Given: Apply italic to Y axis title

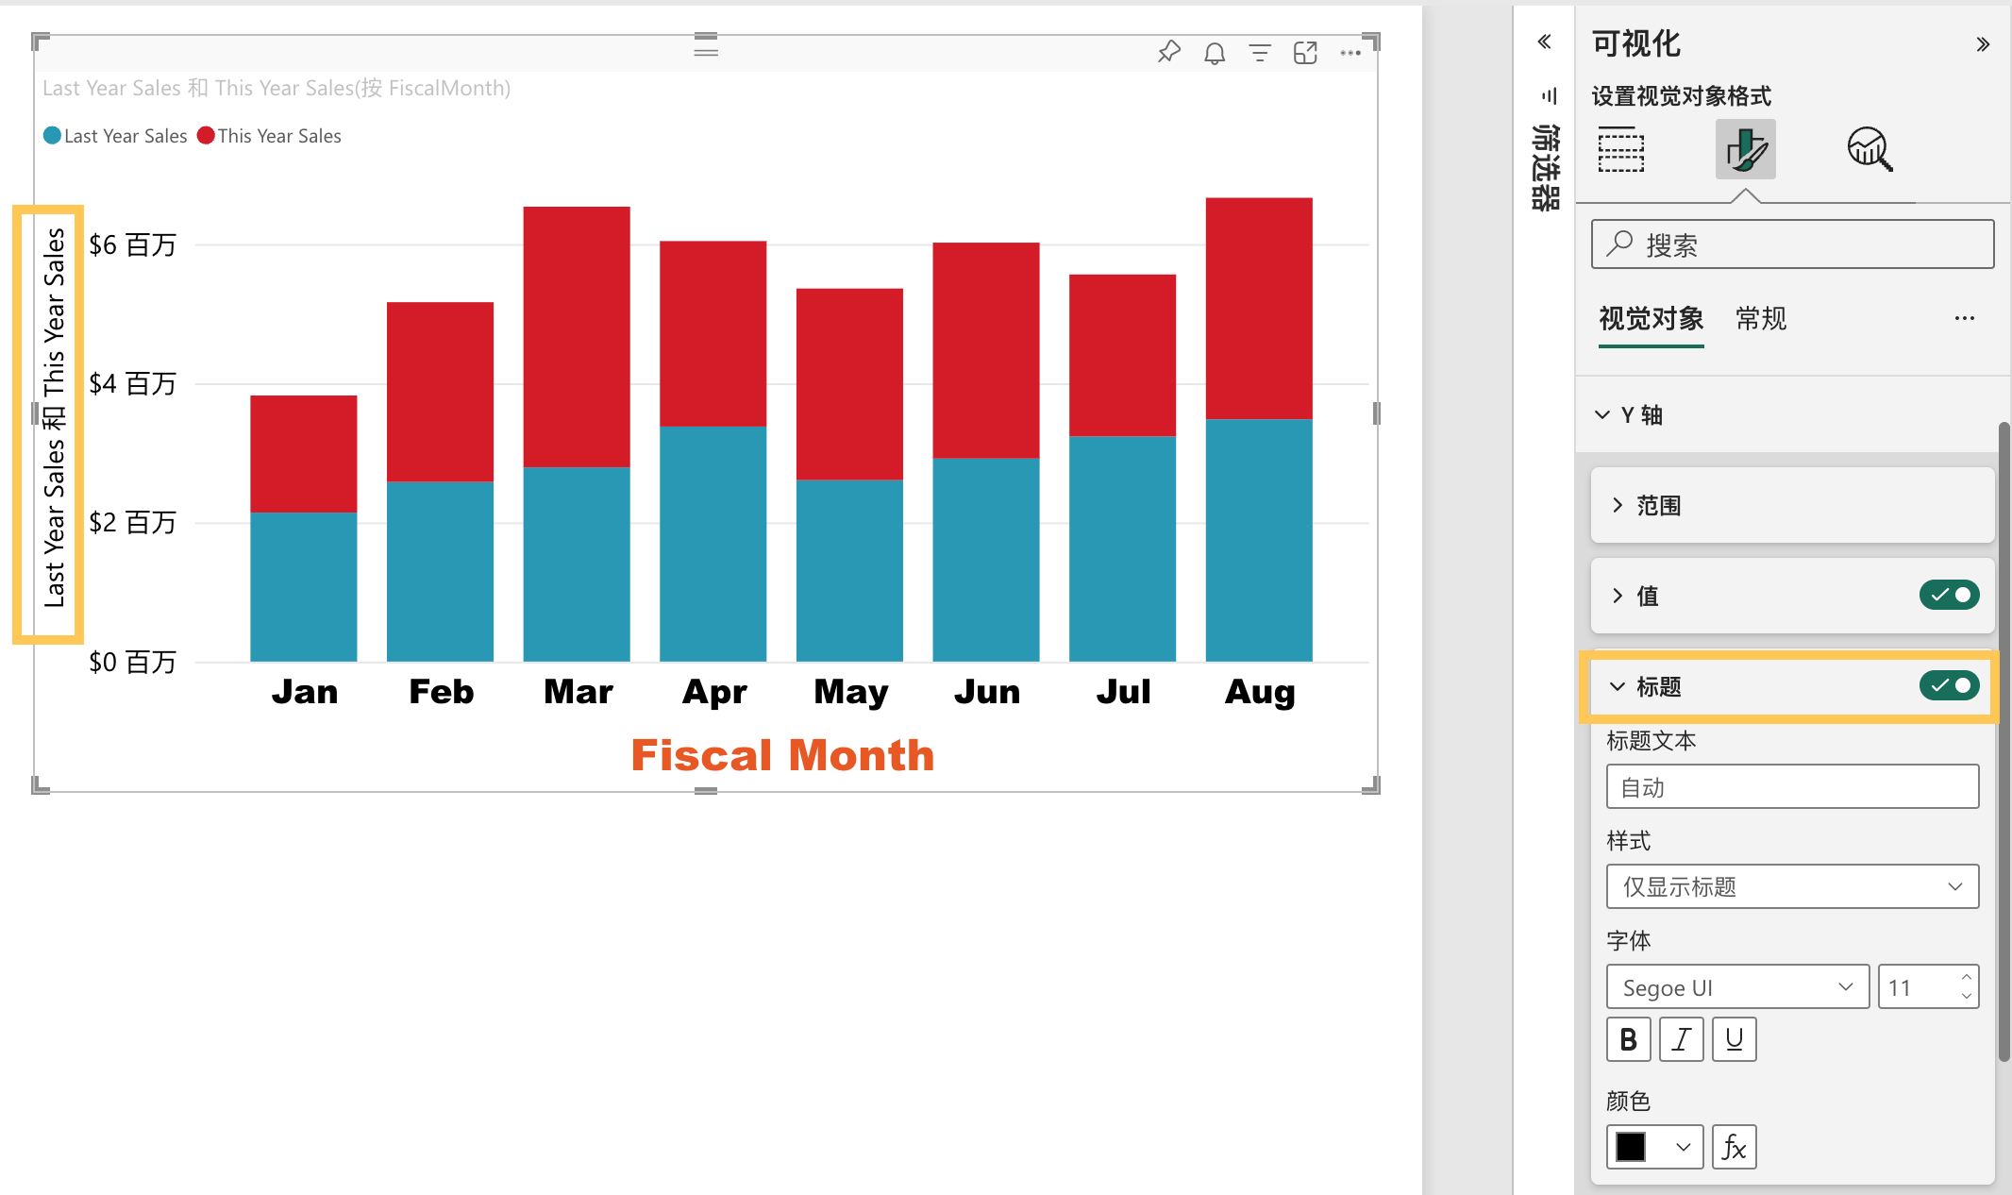Looking at the screenshot, I should 1681,1039.
